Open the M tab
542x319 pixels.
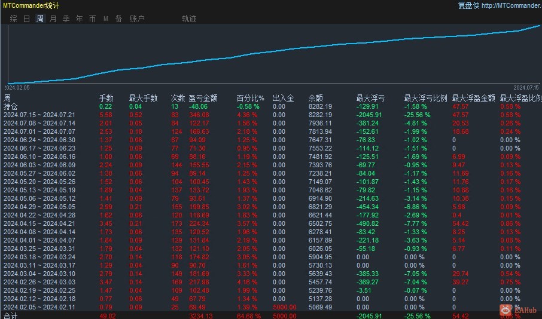(x=106, y=19)
